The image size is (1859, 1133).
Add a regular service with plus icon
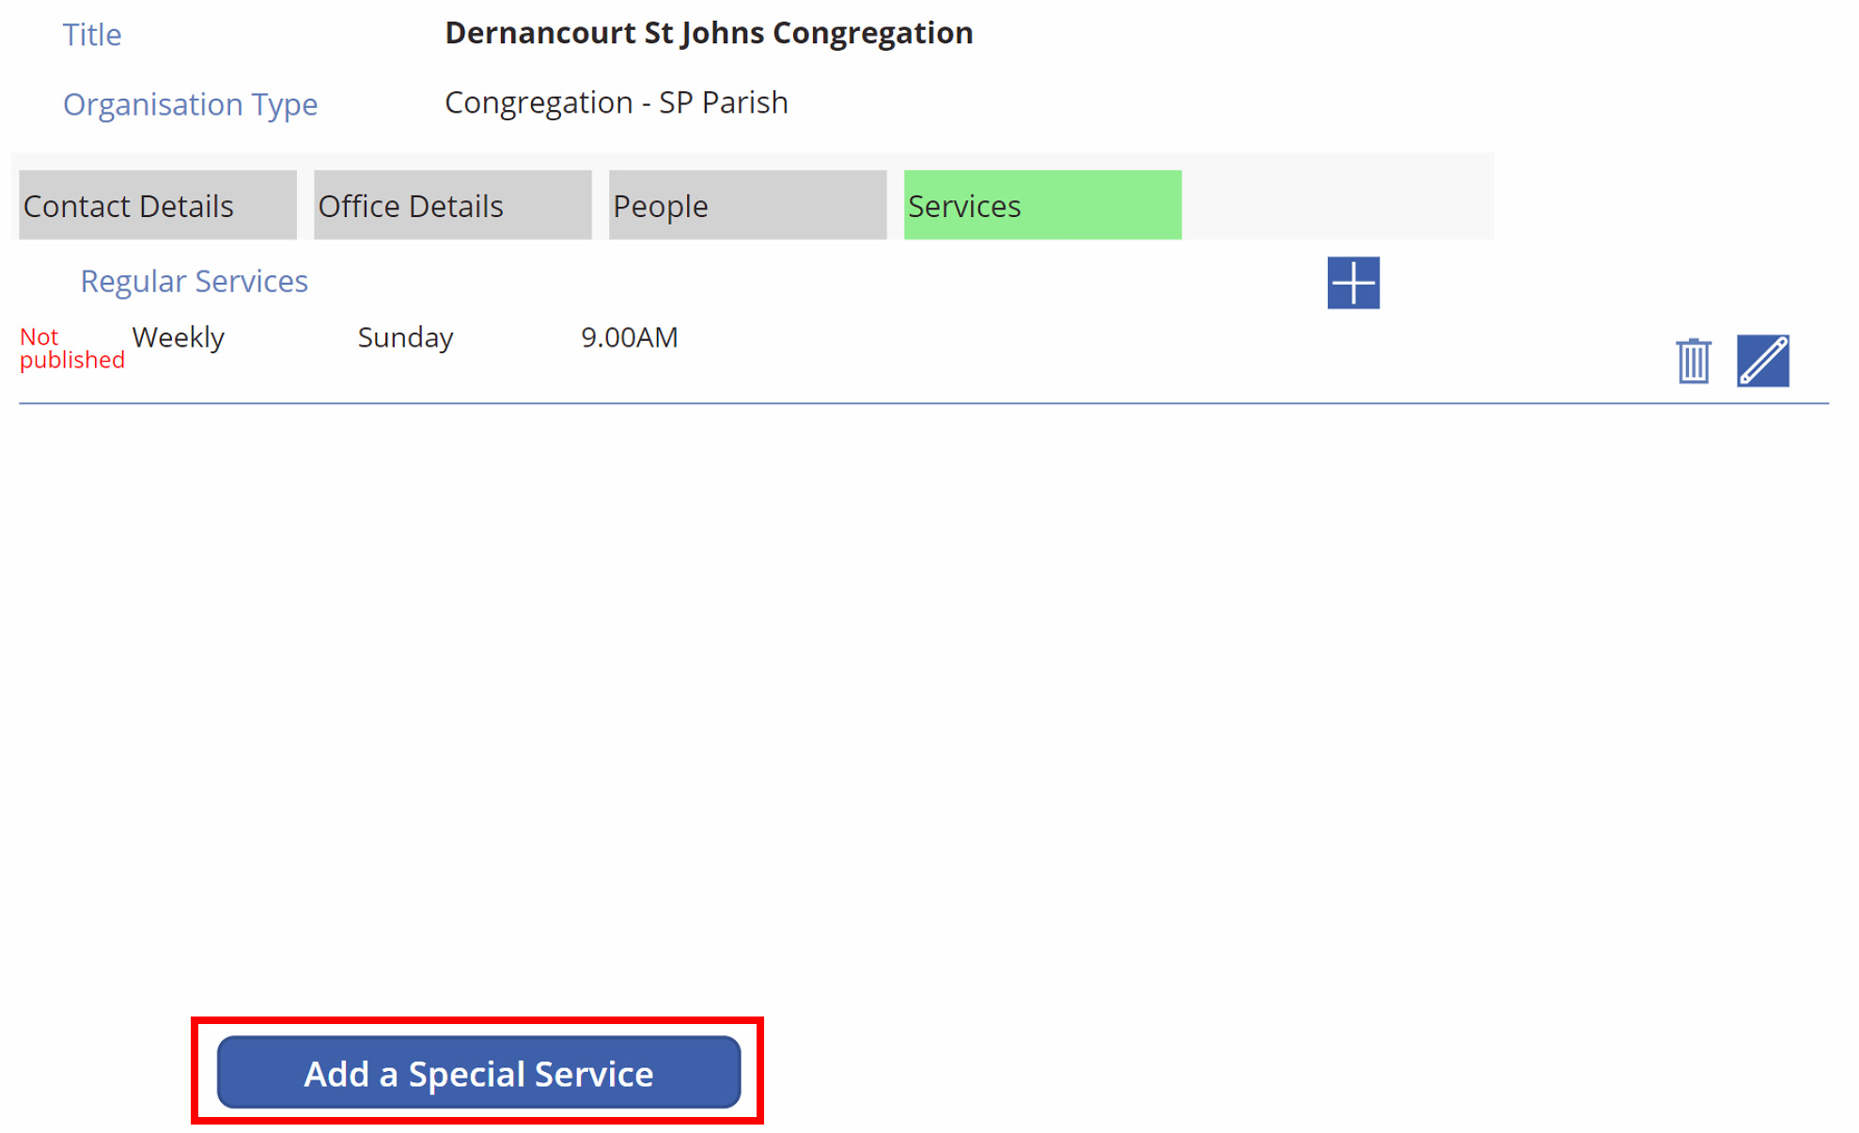pyautogui.click(x=1352, y=282)
